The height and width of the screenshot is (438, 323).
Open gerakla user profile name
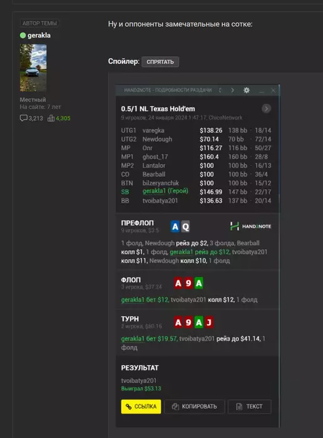click(39, 36)
